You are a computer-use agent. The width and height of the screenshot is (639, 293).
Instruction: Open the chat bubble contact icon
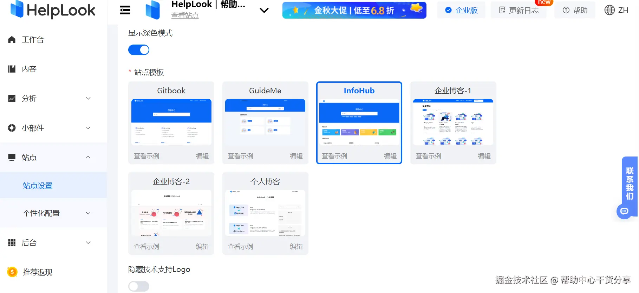624,211
